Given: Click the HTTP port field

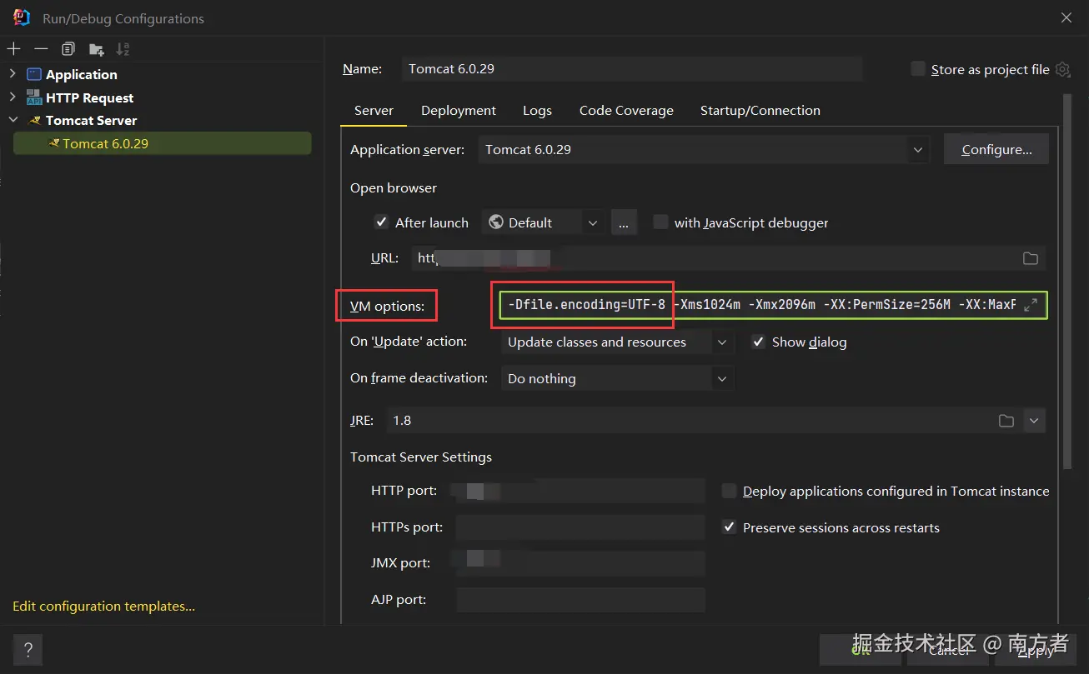Looking at the screenshot, I should pos(580,491).
